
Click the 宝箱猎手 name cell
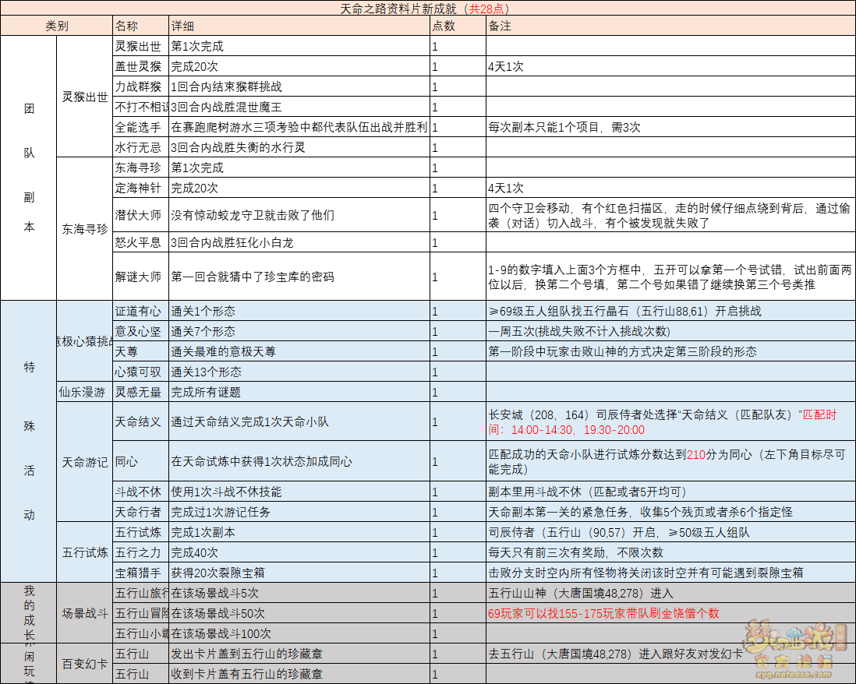point(141,573)
